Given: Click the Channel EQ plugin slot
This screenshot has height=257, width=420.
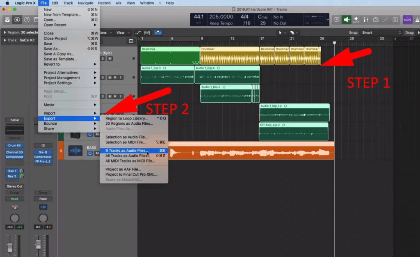Looking at the screenshot, I should 14,152.
